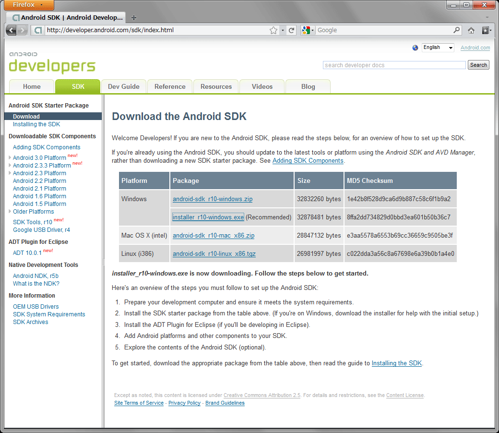Open SDK Tools, r10 sidebar link
This screenshot has height=433, width=499.
click(x=33, y=222)
